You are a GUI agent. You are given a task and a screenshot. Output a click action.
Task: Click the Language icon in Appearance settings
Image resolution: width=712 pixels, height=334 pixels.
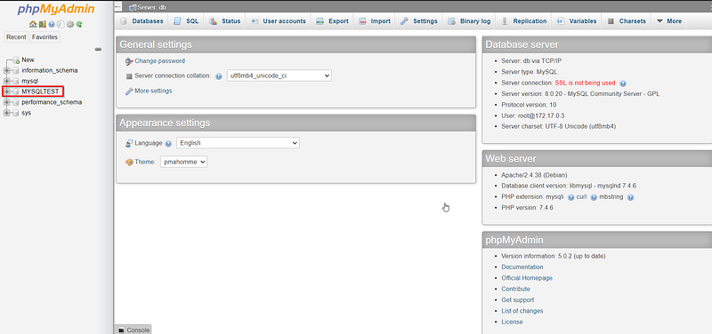[x=129, y=143]
